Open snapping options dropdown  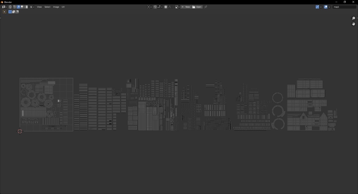click(160, 7)
